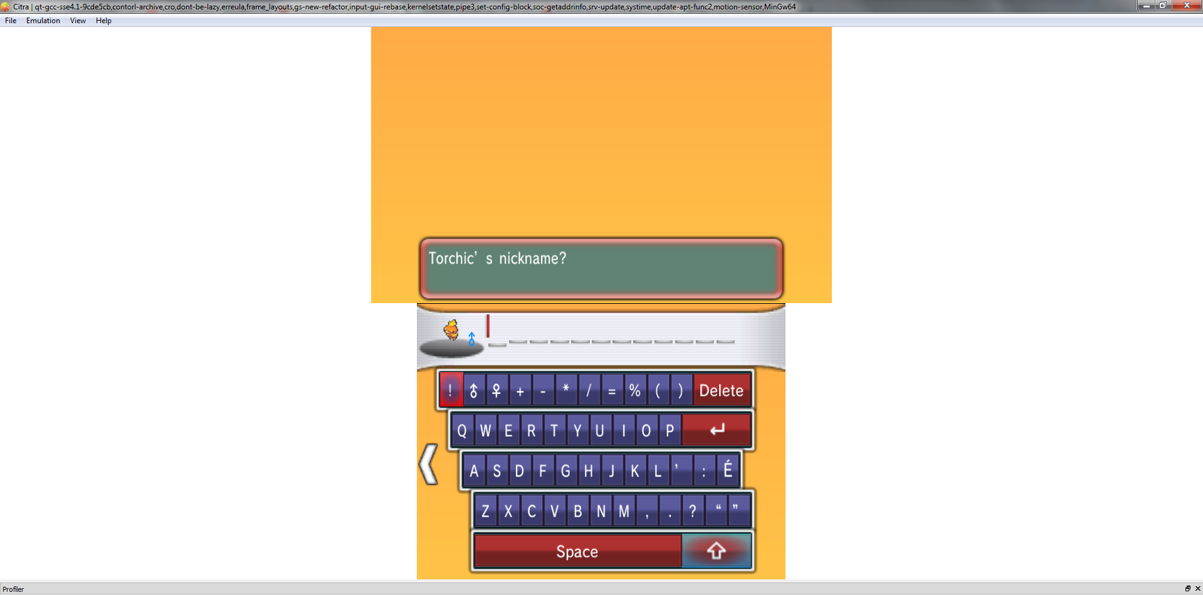Tap the U key
The height and width of the screenshot is (595, 1203).
pyautogui.click(x=600, y=430)
